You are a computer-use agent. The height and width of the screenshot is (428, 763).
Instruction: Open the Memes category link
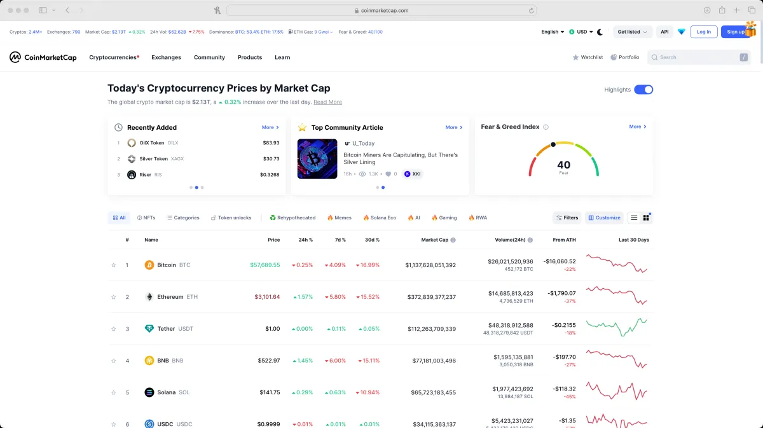[340, 217]
